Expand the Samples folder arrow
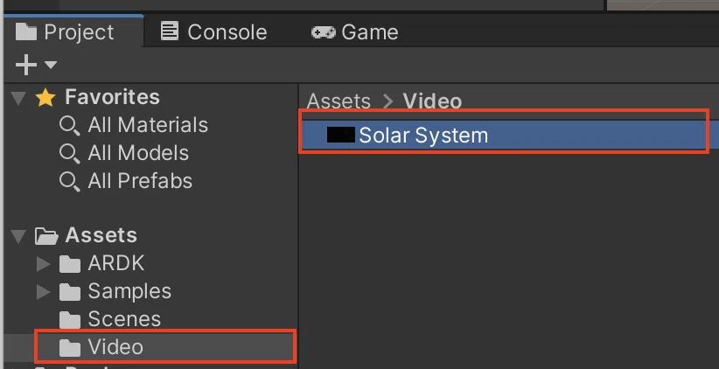719x369 pixels. click(x=43, y=291)
